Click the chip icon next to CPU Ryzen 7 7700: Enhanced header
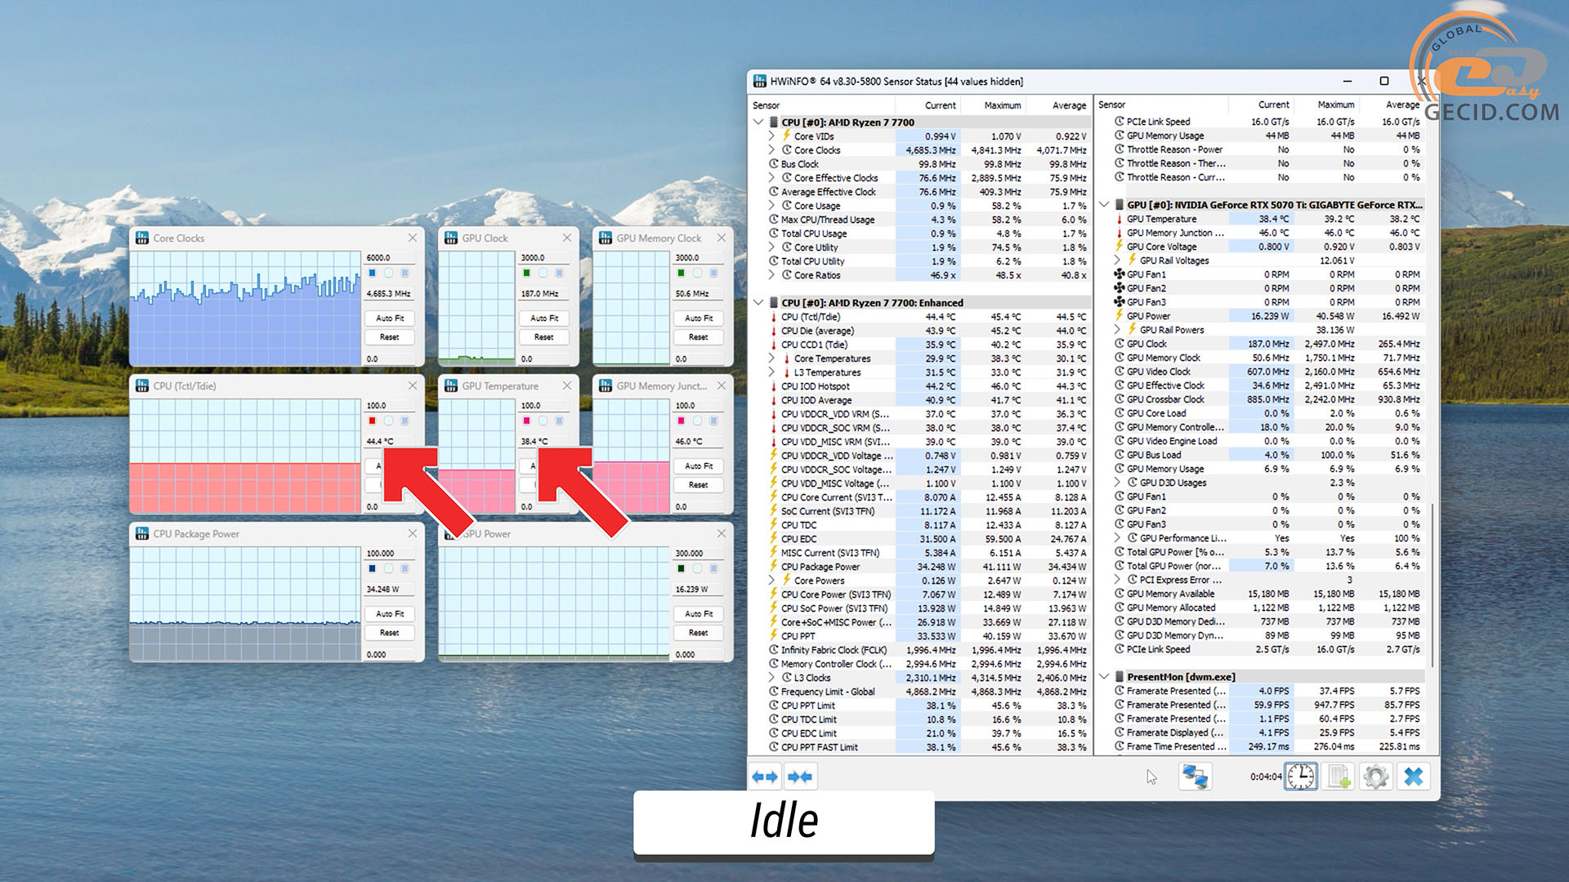 coord(773,303)
